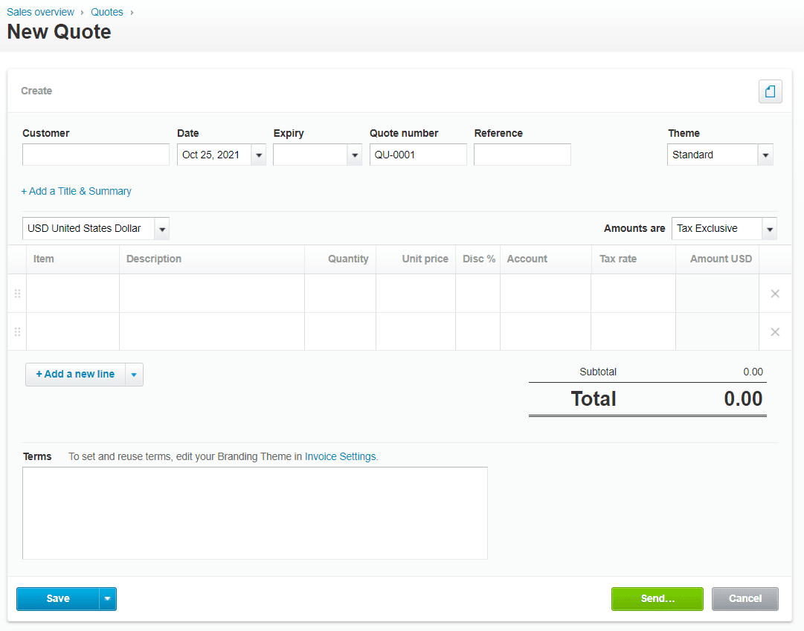Click the second row Item cell
The width and height of the screenshot is (804, 631).
(73, 332)
